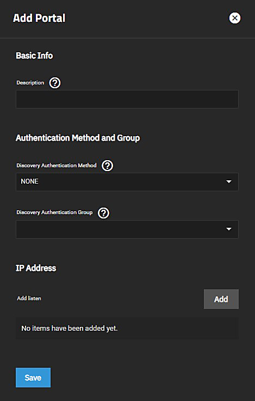
Task: Open the Description help icon
Action: (55, 83)
